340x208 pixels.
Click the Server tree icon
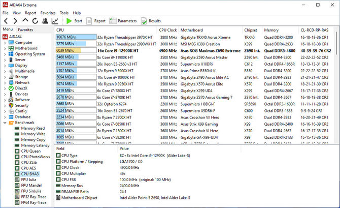[11, 60]
